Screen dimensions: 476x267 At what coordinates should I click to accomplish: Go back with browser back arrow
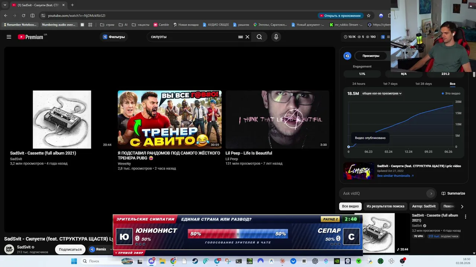(6, 16)
